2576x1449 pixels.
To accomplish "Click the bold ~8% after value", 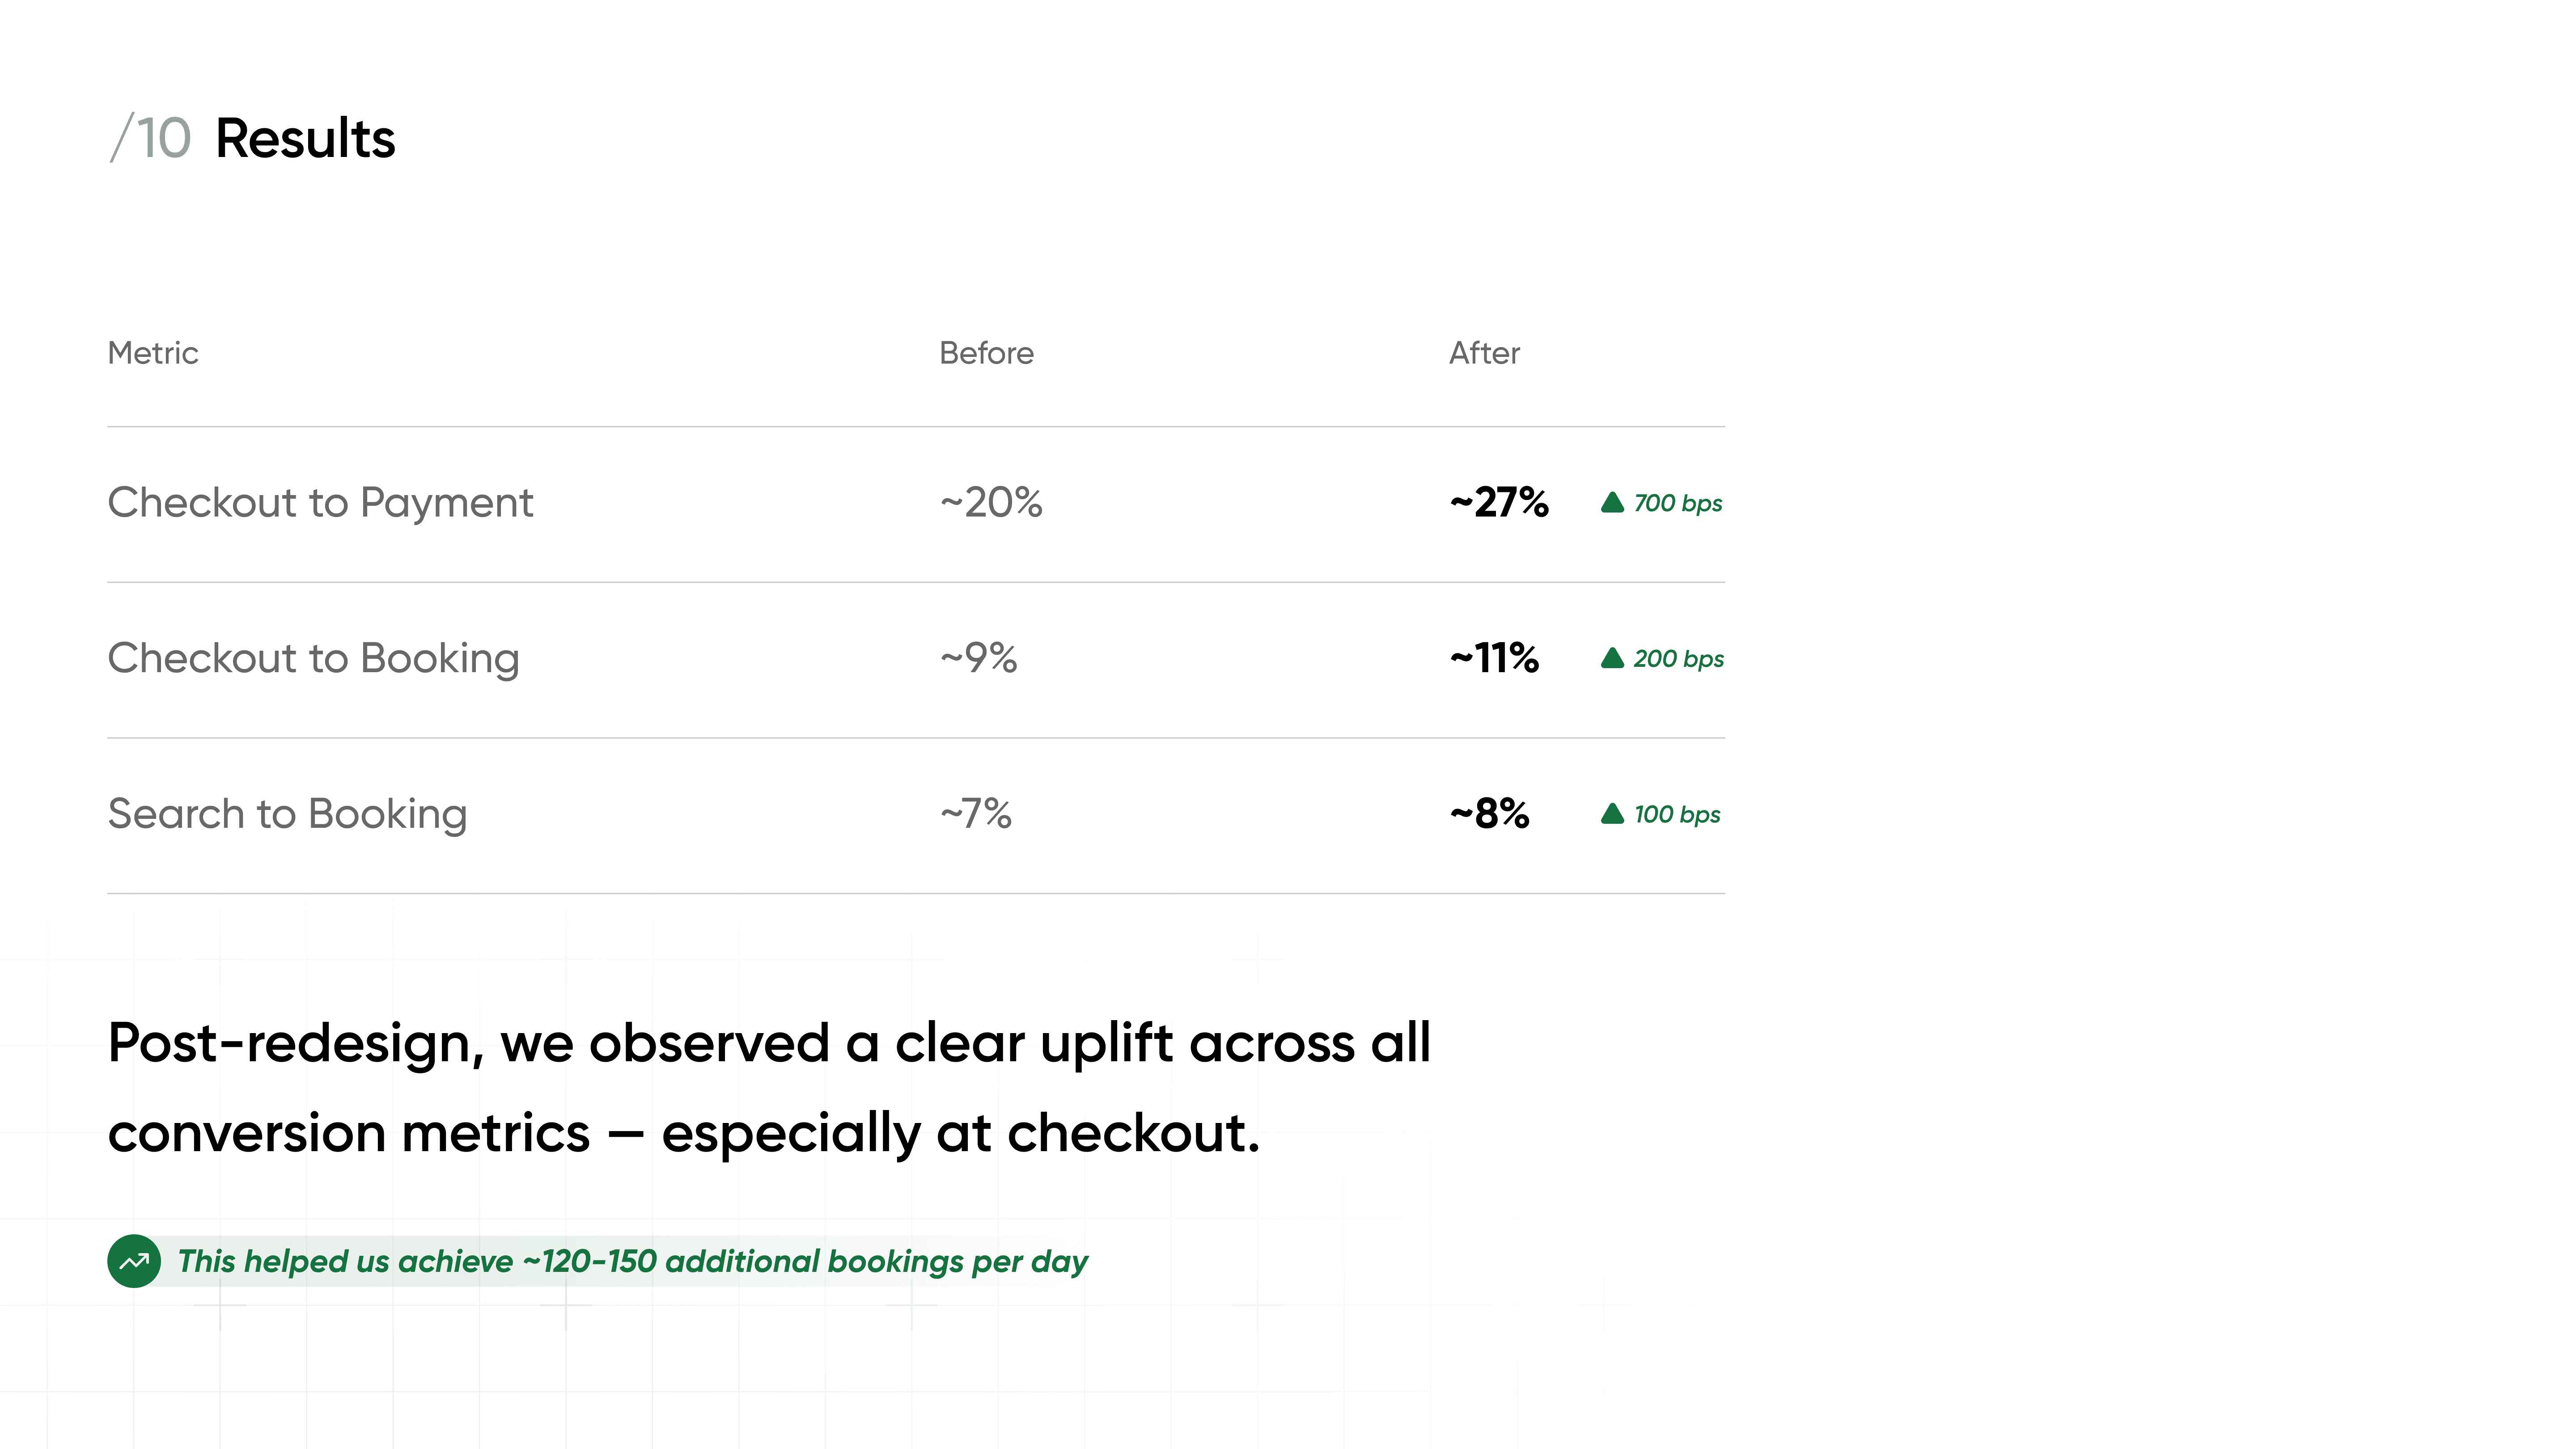I will (1489, 814).
